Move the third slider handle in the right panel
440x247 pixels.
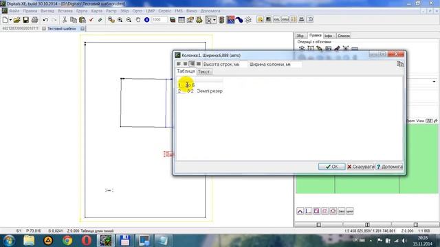click(x=416, y=224)
